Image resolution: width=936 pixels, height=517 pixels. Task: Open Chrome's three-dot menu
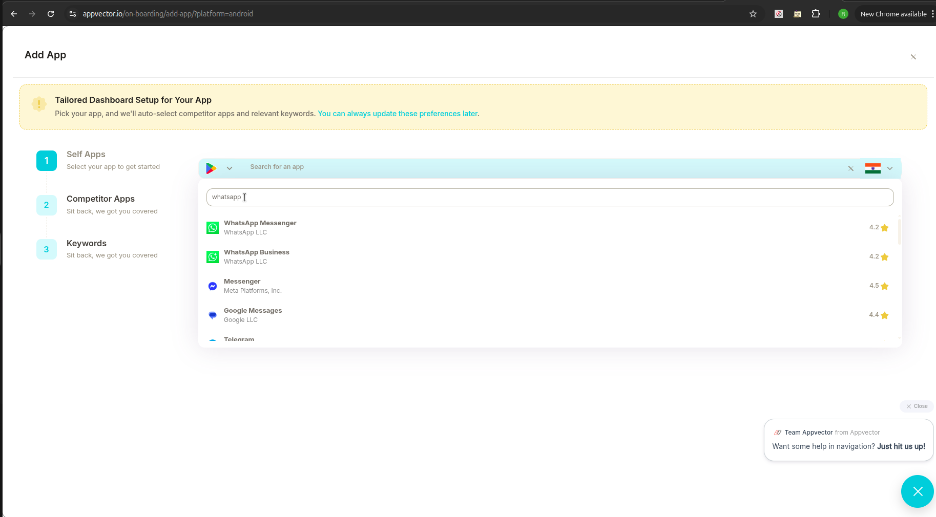click(933, 14)
